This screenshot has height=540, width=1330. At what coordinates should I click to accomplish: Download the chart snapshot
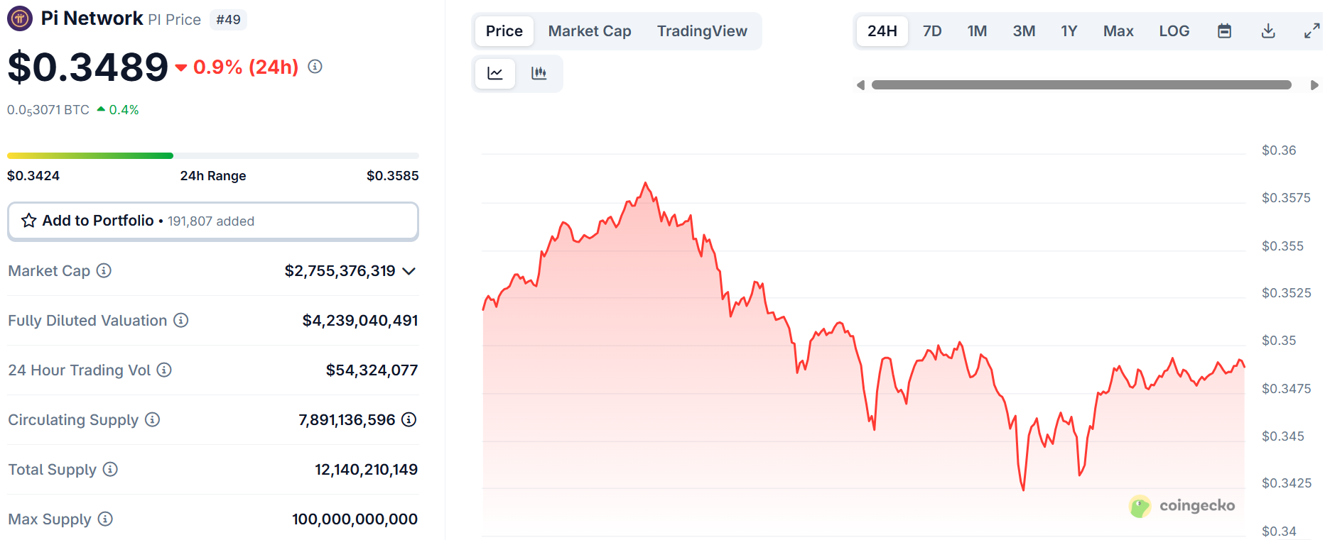(1267, 31)
